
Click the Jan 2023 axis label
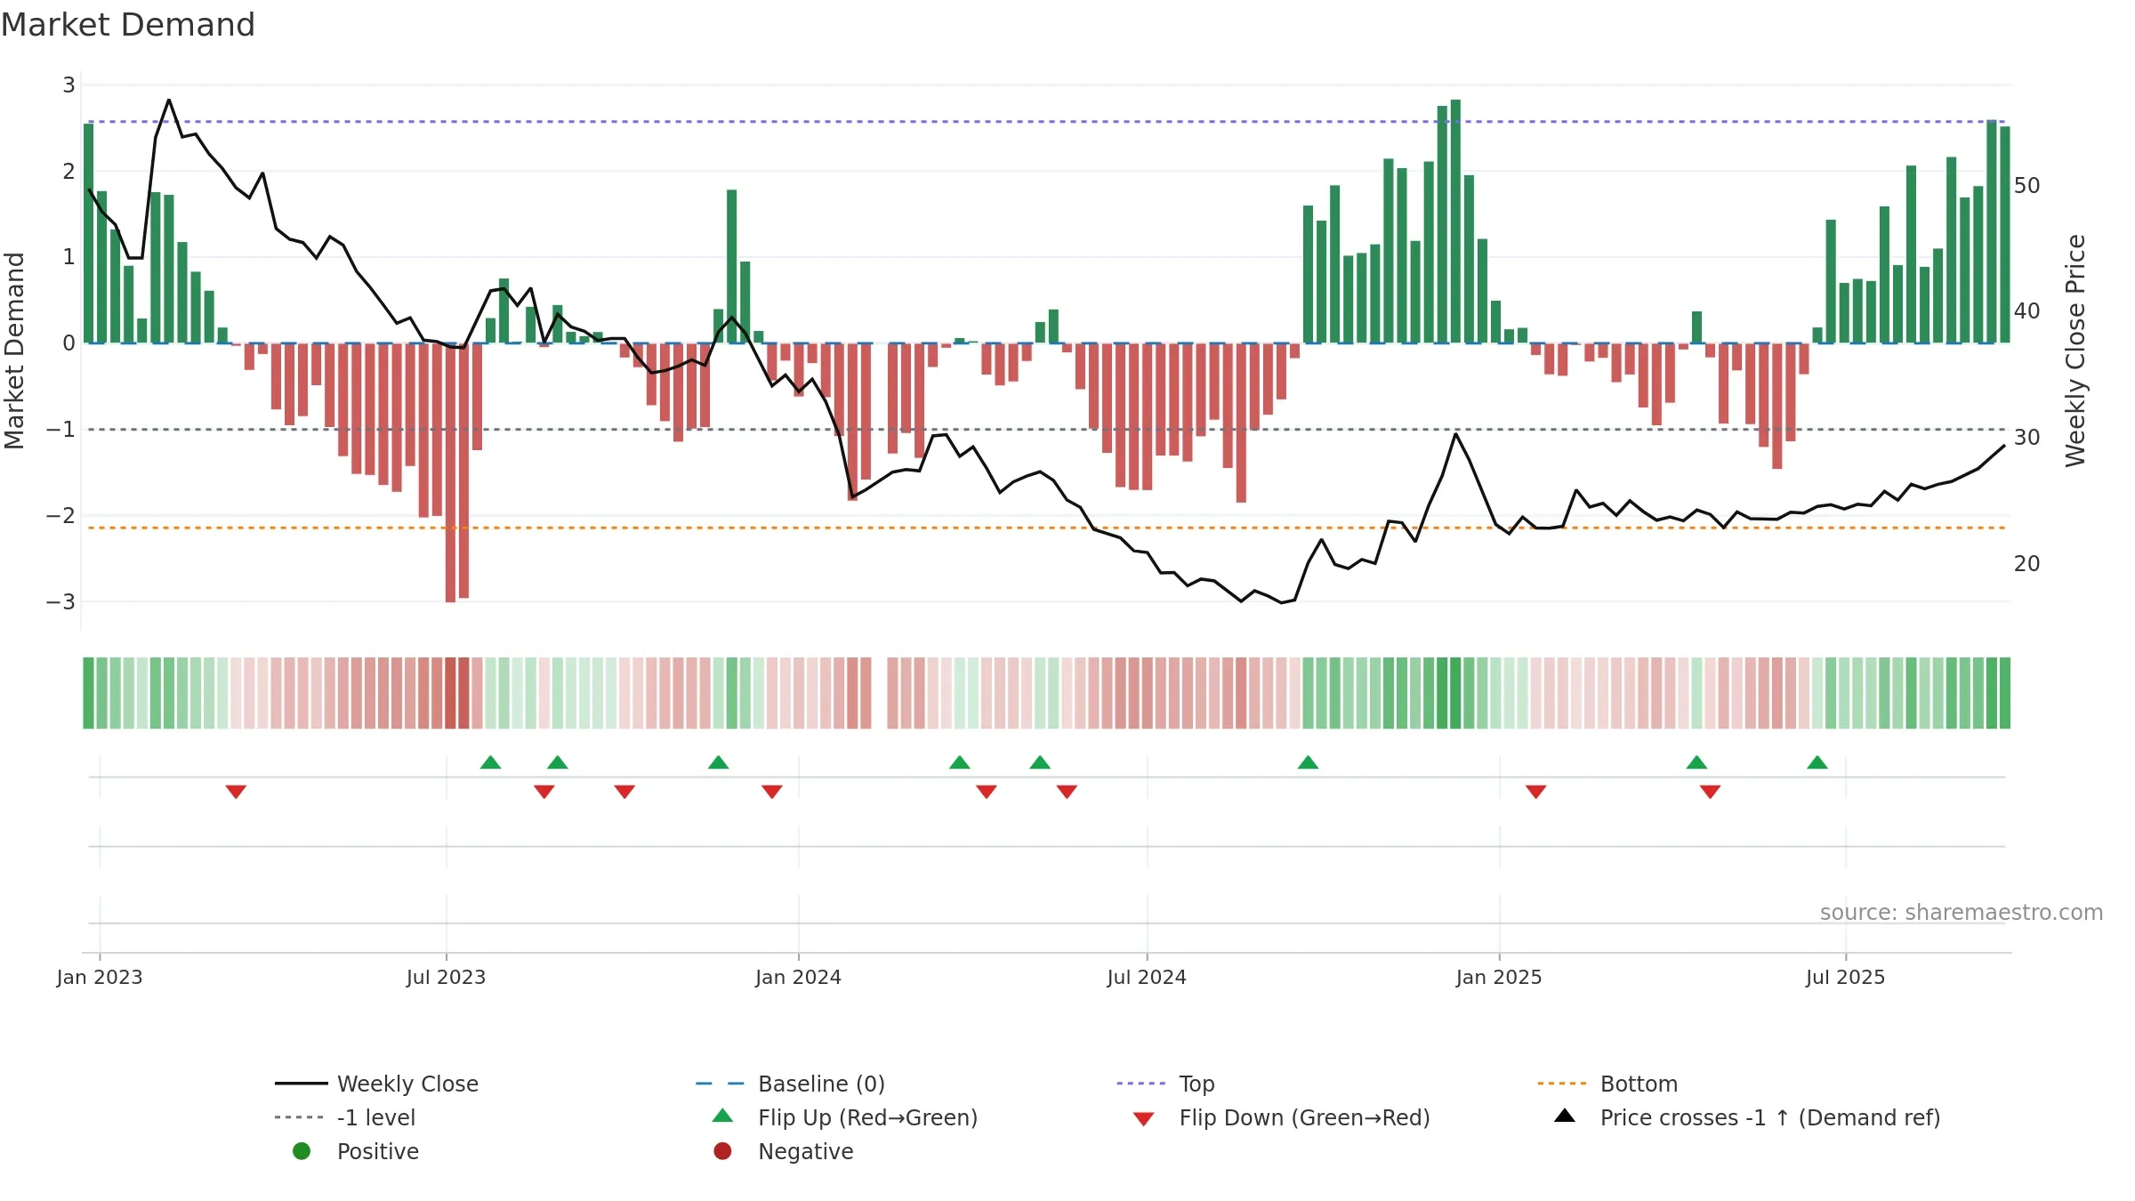coord(100,977)
